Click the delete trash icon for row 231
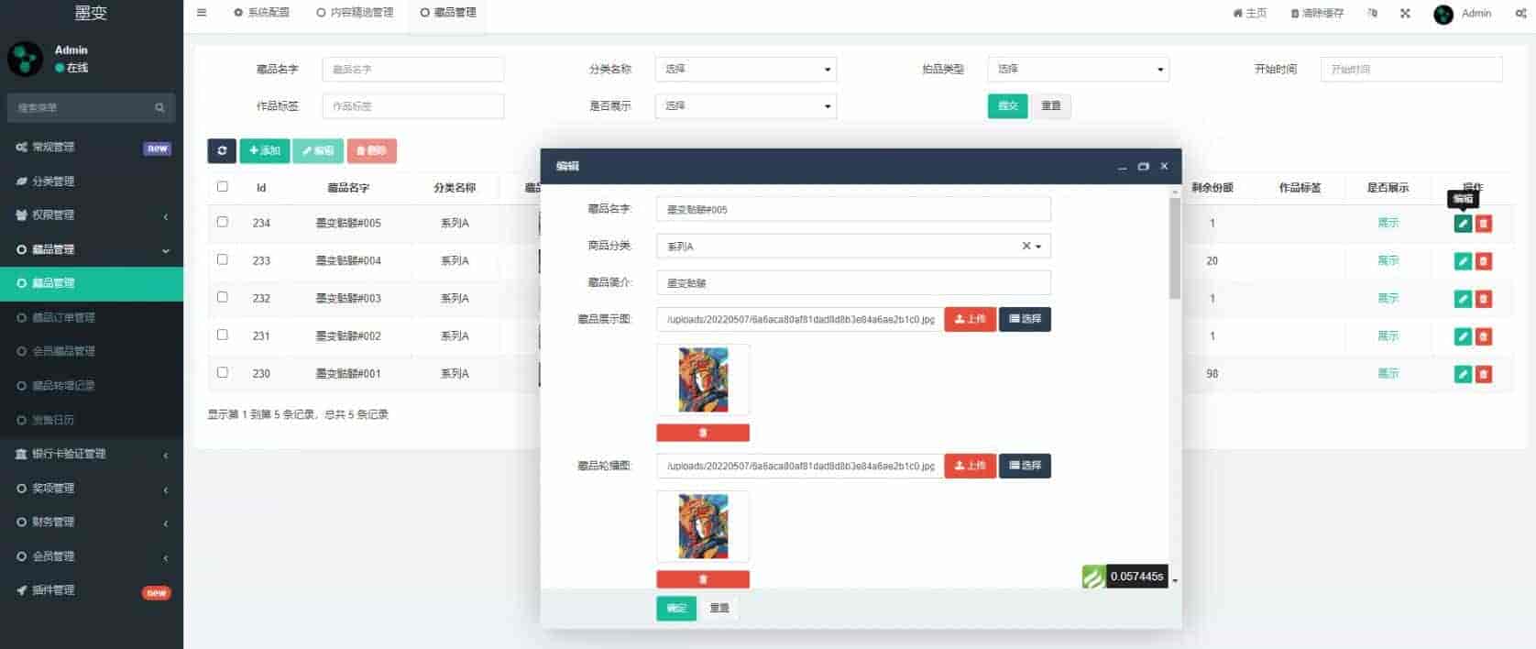The height and width of the screenshot is (649, 1536). pyautogui.click(x=1484, y=336)
